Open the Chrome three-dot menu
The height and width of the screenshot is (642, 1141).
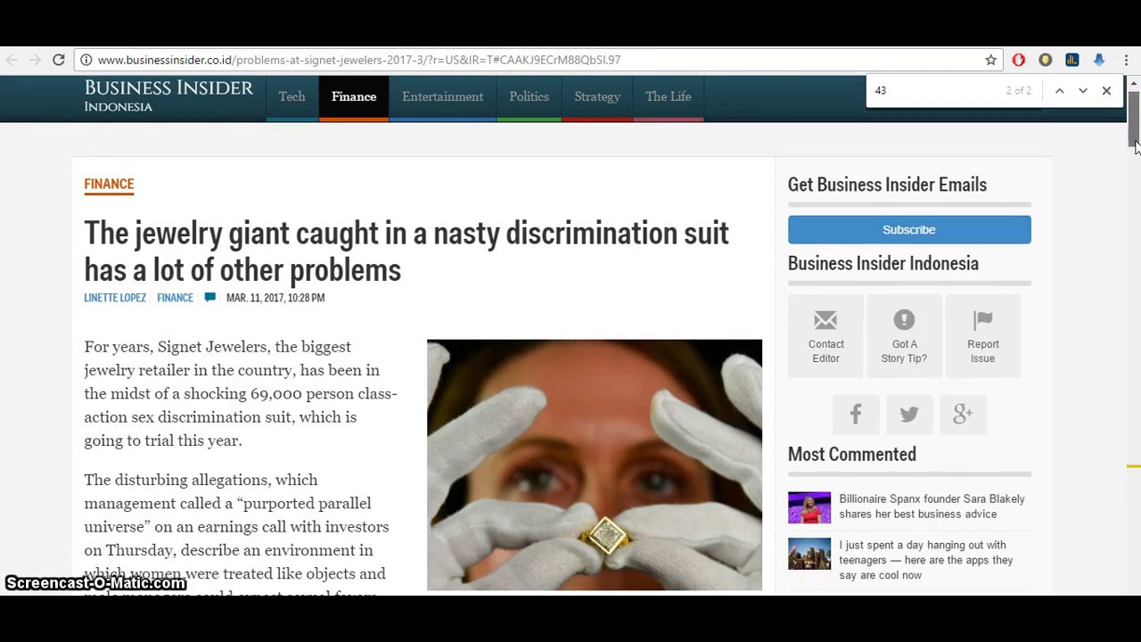(1126, 60)
